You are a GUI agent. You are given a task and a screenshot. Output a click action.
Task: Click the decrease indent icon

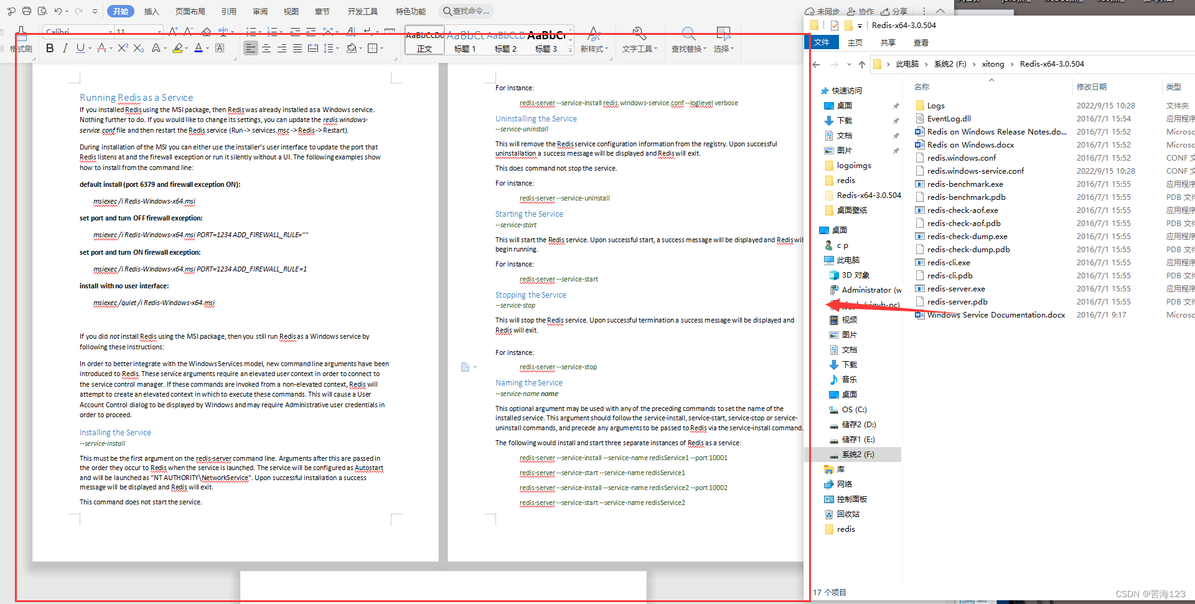pos(295,31)
